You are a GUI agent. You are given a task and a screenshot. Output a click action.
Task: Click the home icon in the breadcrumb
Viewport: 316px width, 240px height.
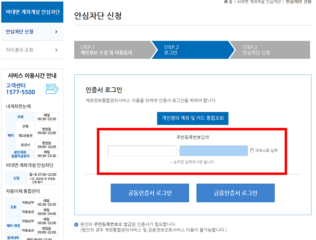(x=226, y=2)
